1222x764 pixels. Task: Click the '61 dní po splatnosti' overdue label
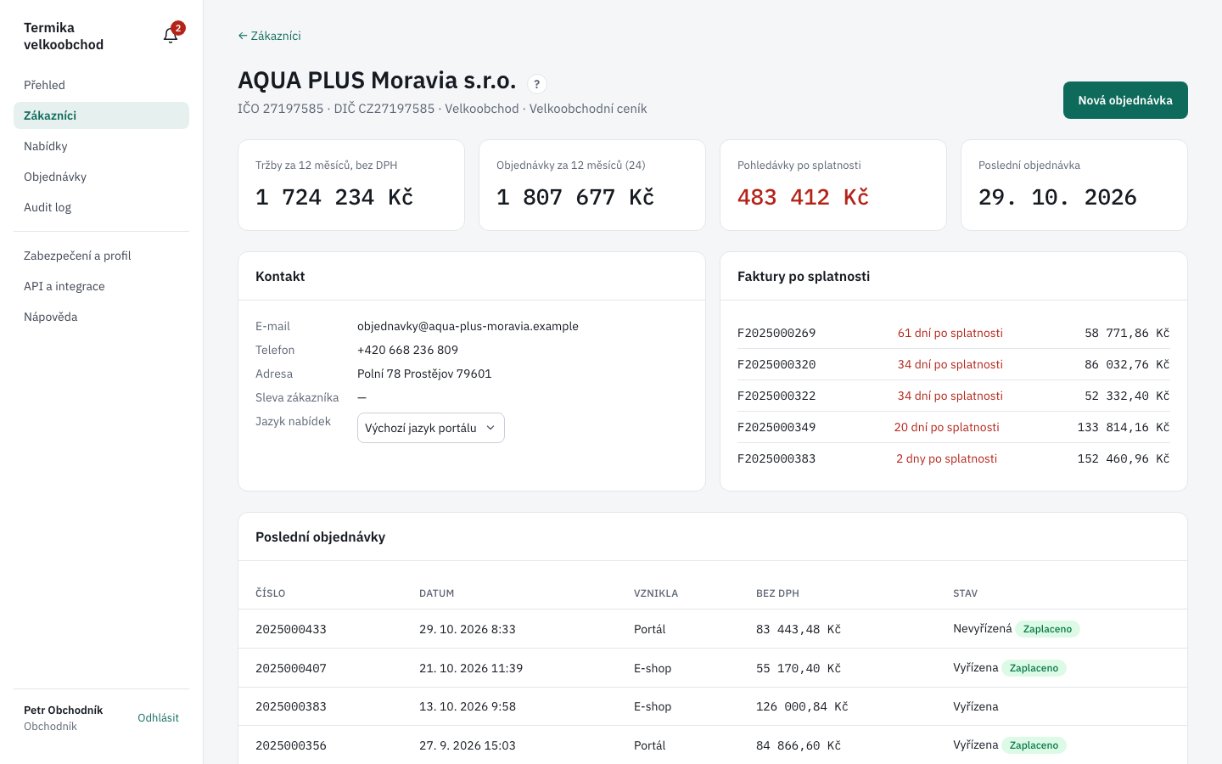pyautogui.click(x=950, y=333)
